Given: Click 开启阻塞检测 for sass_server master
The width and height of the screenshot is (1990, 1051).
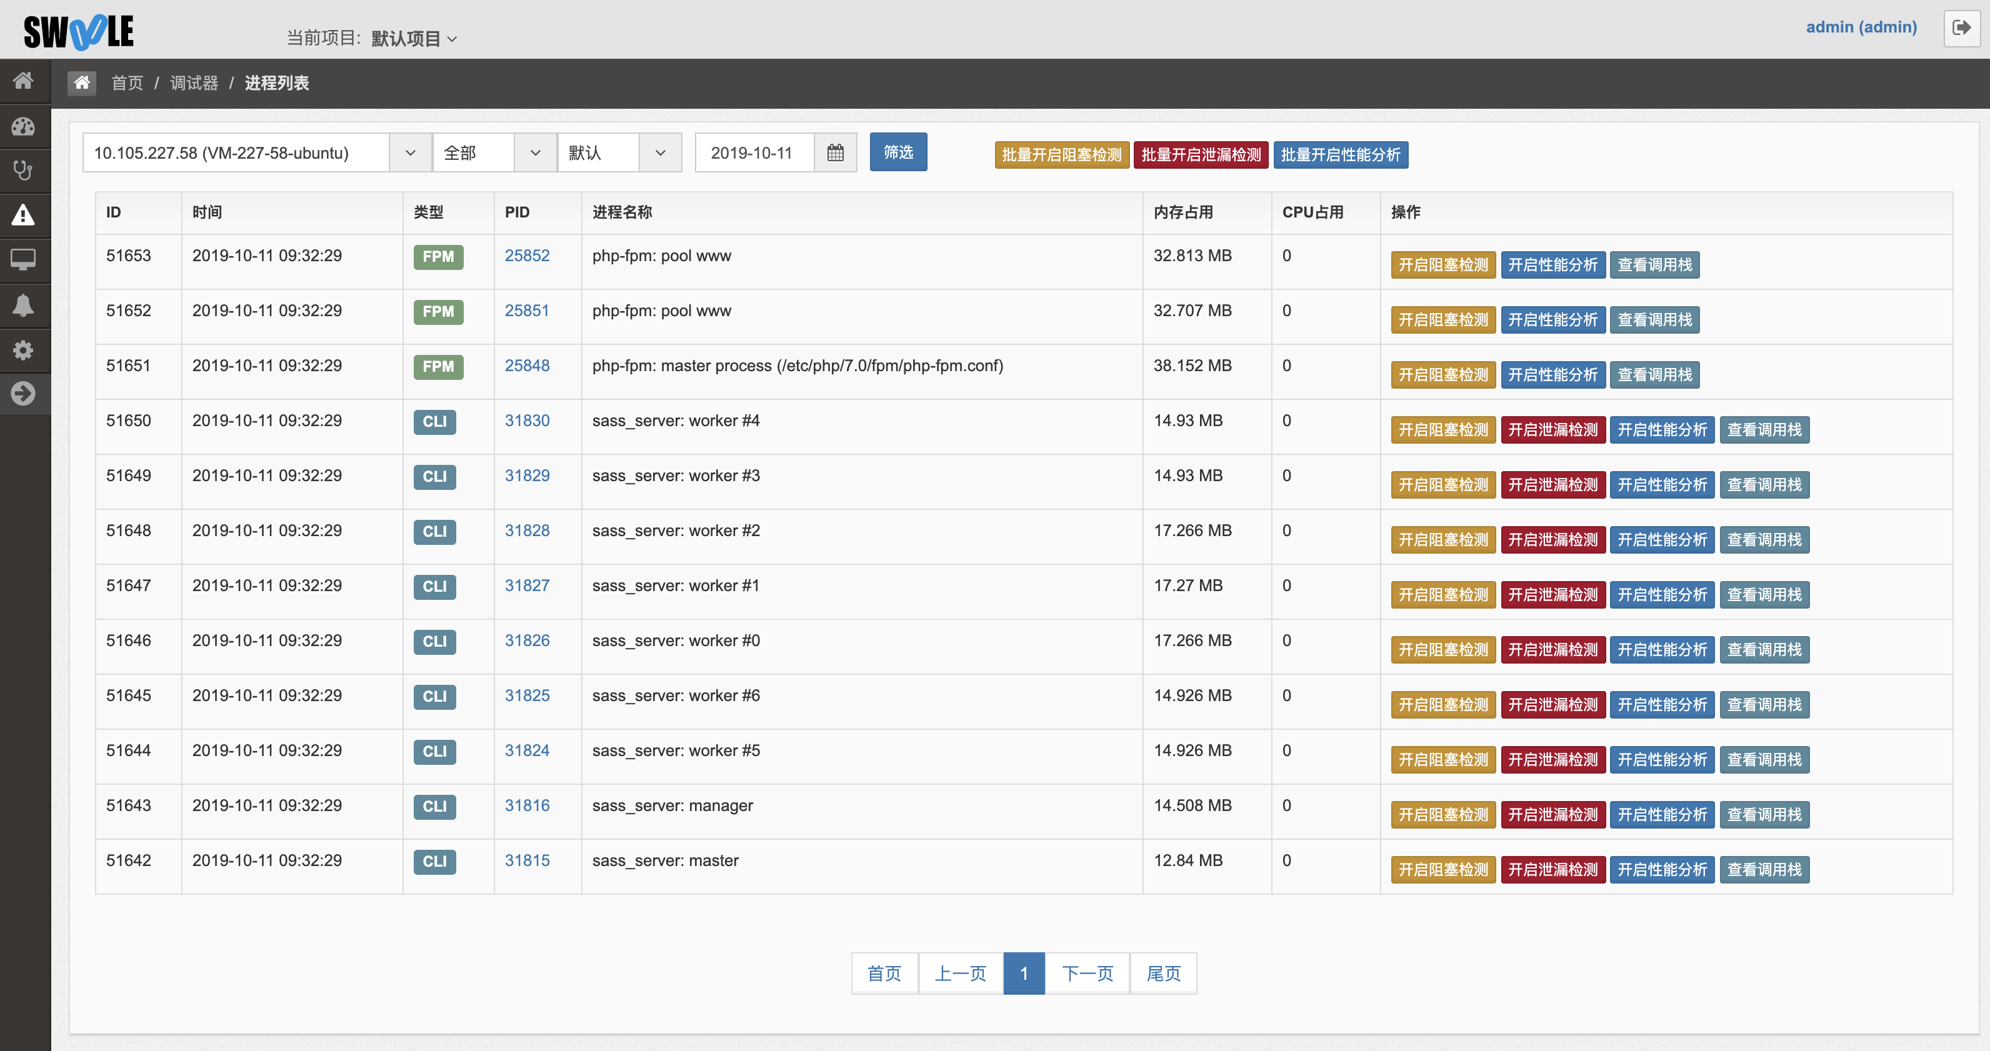Looking at the screenshot, I should point(1442,869).
